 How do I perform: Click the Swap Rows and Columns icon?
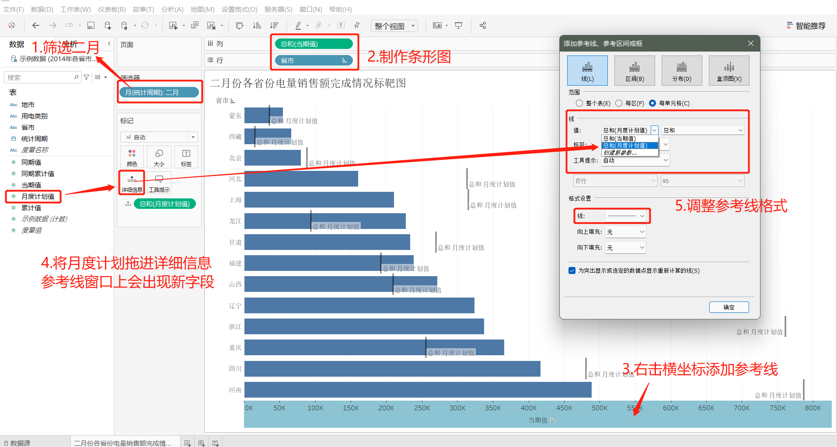(239, 25)
